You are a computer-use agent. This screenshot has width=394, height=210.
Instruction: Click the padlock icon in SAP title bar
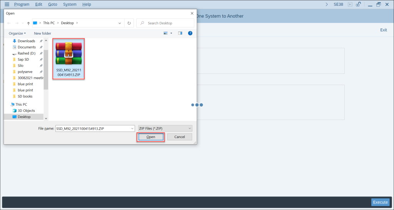(359, 4)
